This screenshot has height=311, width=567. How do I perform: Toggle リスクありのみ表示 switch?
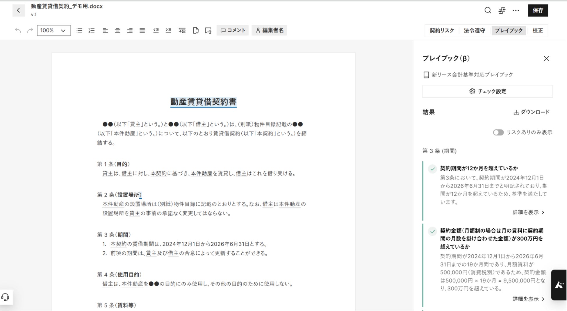[x=498, y=132]
